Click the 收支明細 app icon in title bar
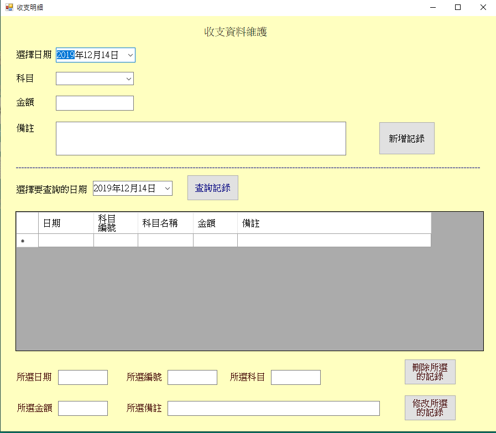The width and height of the screenshot is (496, 433). (9, 7)
